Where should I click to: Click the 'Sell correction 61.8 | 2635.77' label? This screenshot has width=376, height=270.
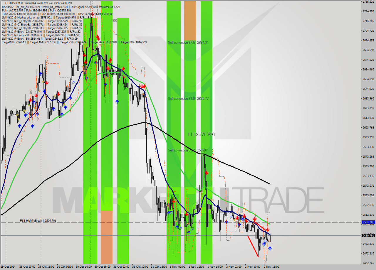188,99
